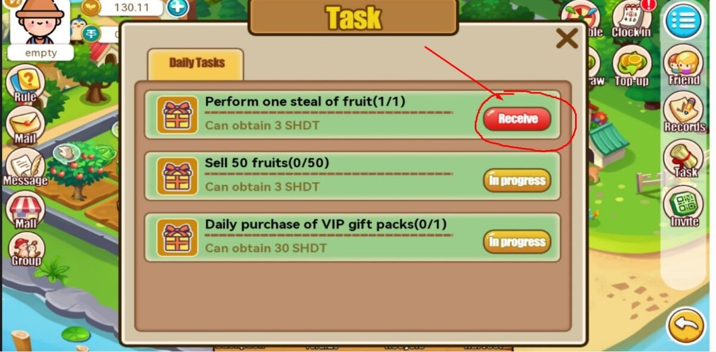Open the Mail envelope icon

pyautogui.click(x=26, y=126)
